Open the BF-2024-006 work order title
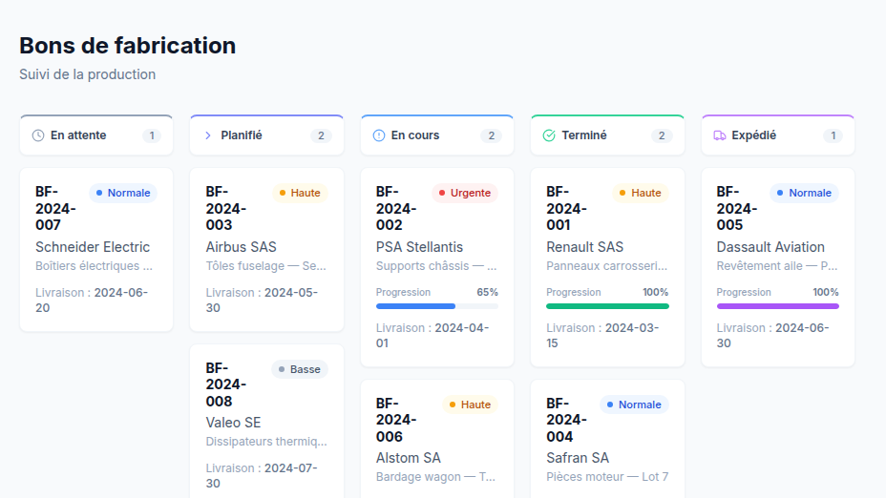The height and width of the screenshot is (498, 886). pyautogui.click(x=396, y=420)
